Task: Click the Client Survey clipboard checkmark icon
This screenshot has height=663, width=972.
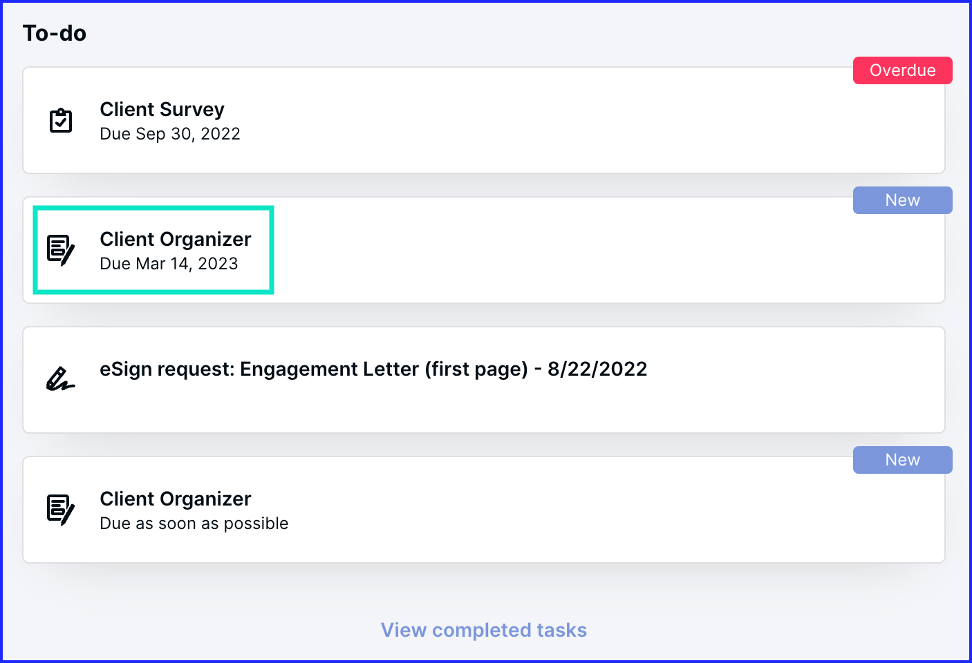Action: click(x=61, y=120)
